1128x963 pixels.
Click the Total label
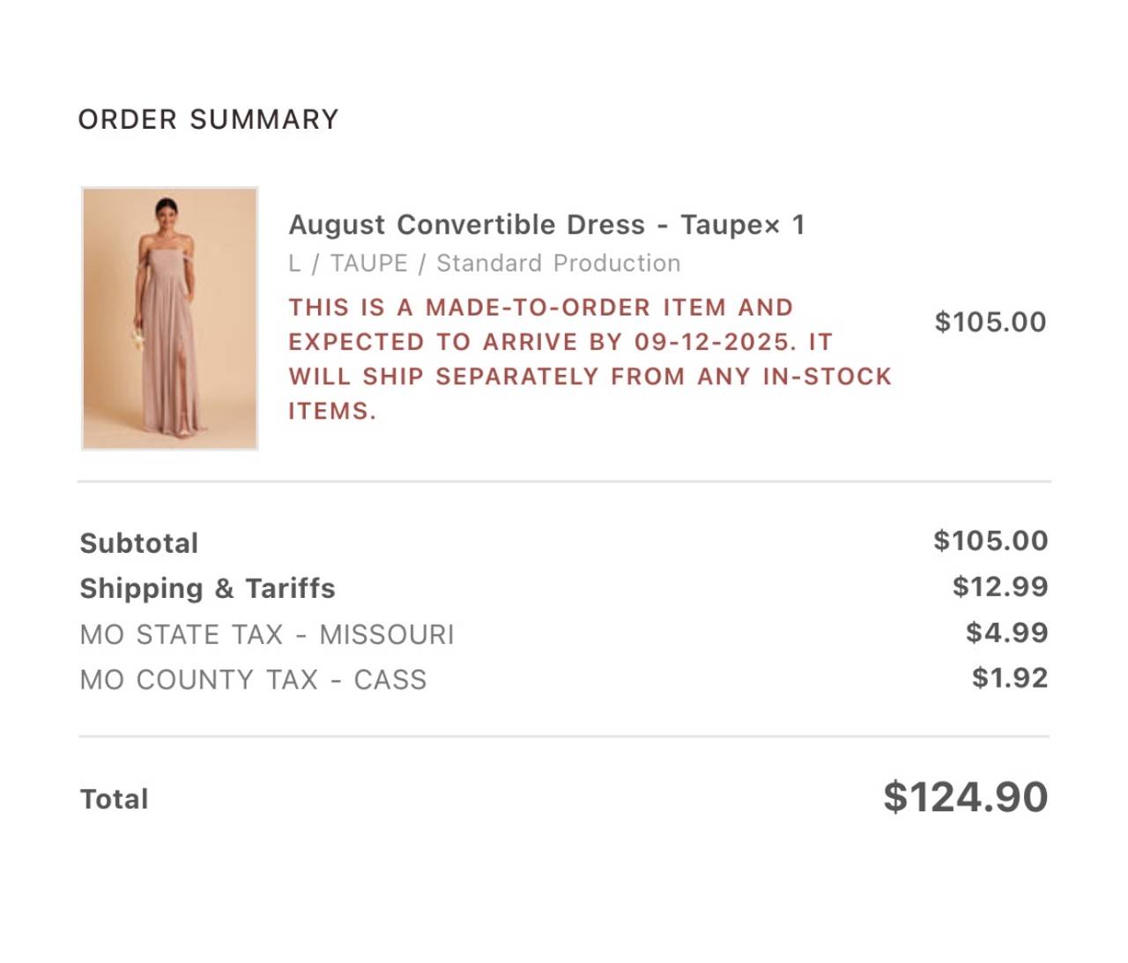coord(115,799)
